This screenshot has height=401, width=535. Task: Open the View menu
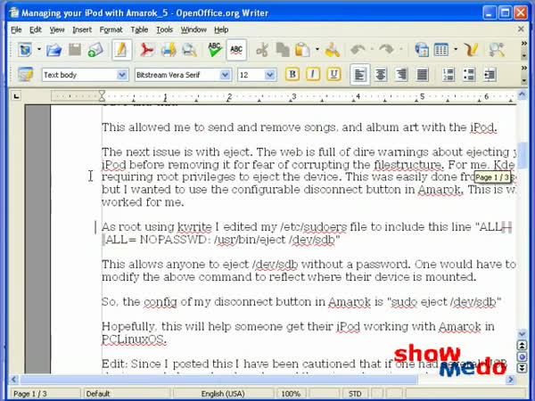57,30
